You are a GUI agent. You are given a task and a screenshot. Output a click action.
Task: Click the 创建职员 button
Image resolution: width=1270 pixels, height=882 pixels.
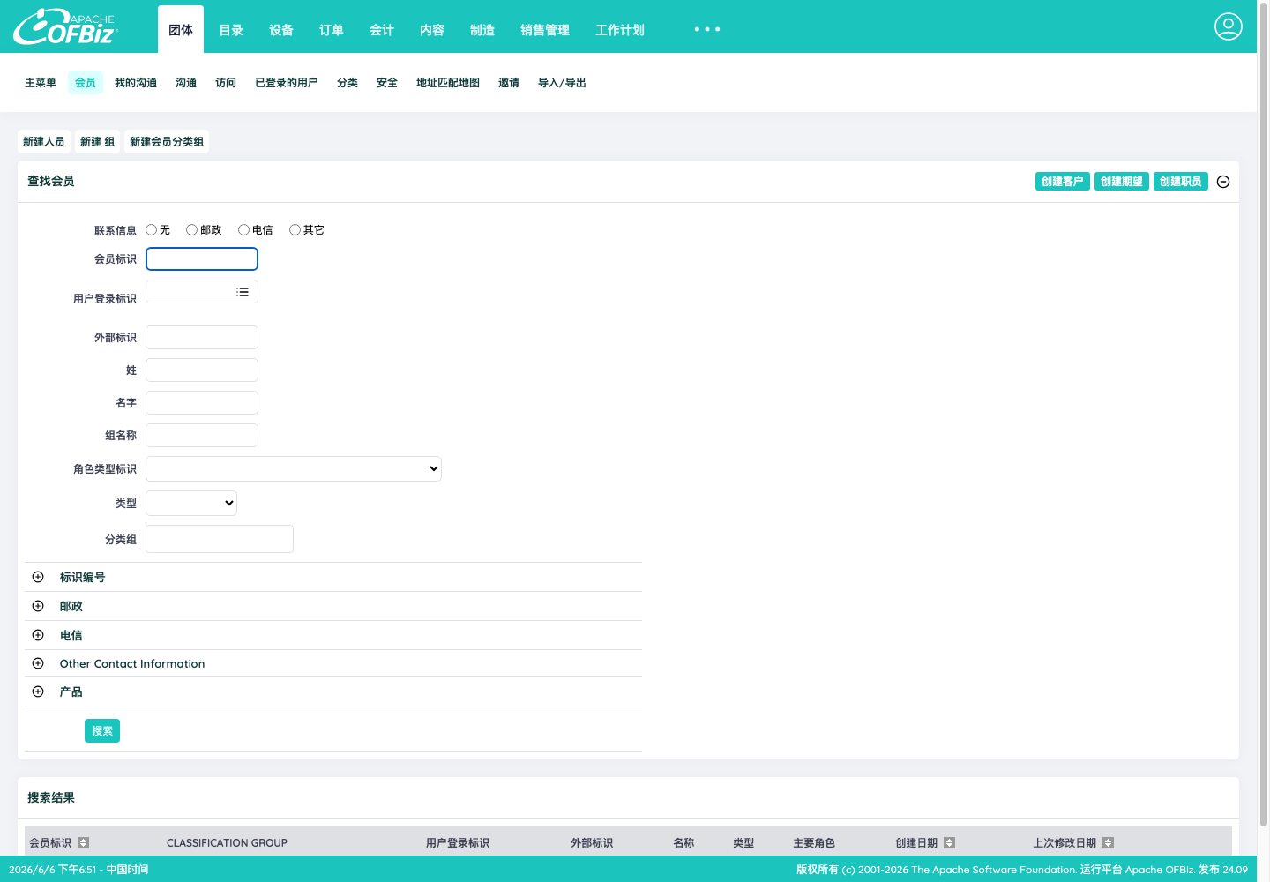click(1181, 182)
